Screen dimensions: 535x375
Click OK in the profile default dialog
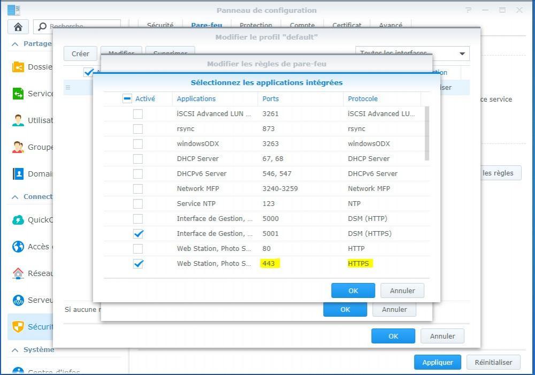pyautogui.click(x=393, y=336)
